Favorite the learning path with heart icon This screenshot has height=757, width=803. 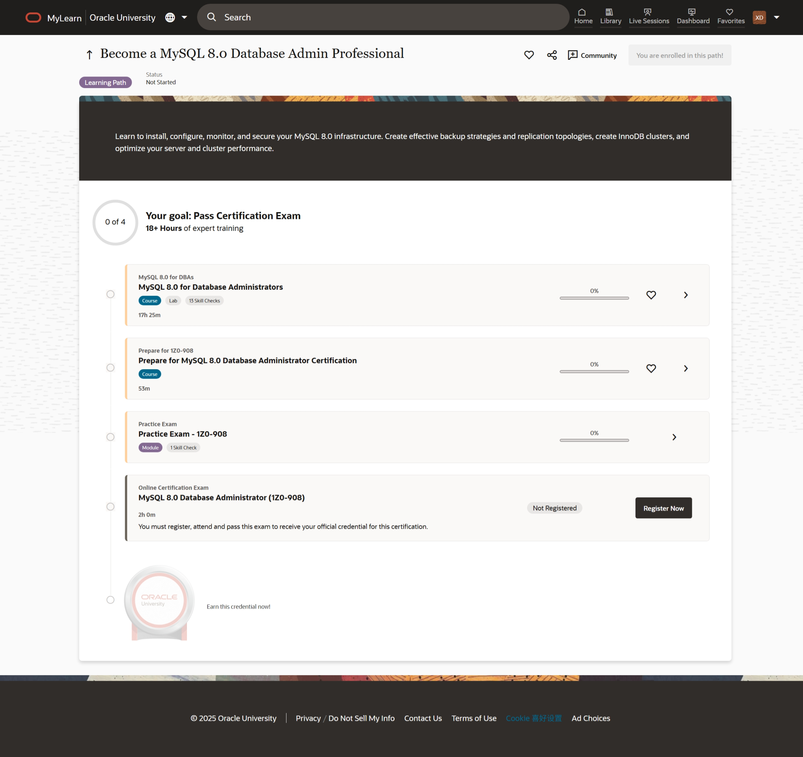[x=529, y=55]
